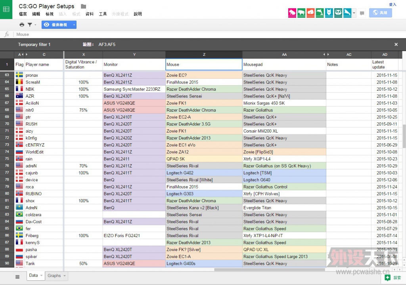The height and width of the screenshot is (285, 406).
Task: Click the orange anonymous viewer avatar
Action: (x=310, y=13)
